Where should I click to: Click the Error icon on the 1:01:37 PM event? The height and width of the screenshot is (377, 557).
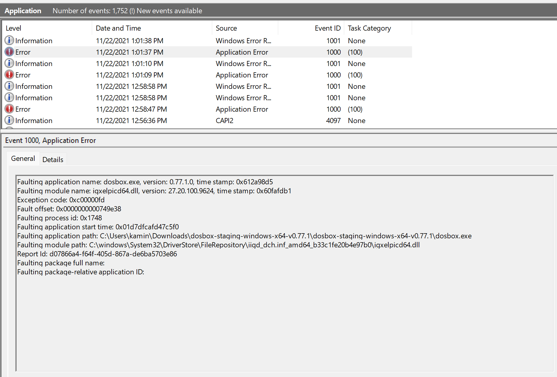point(9,52)
